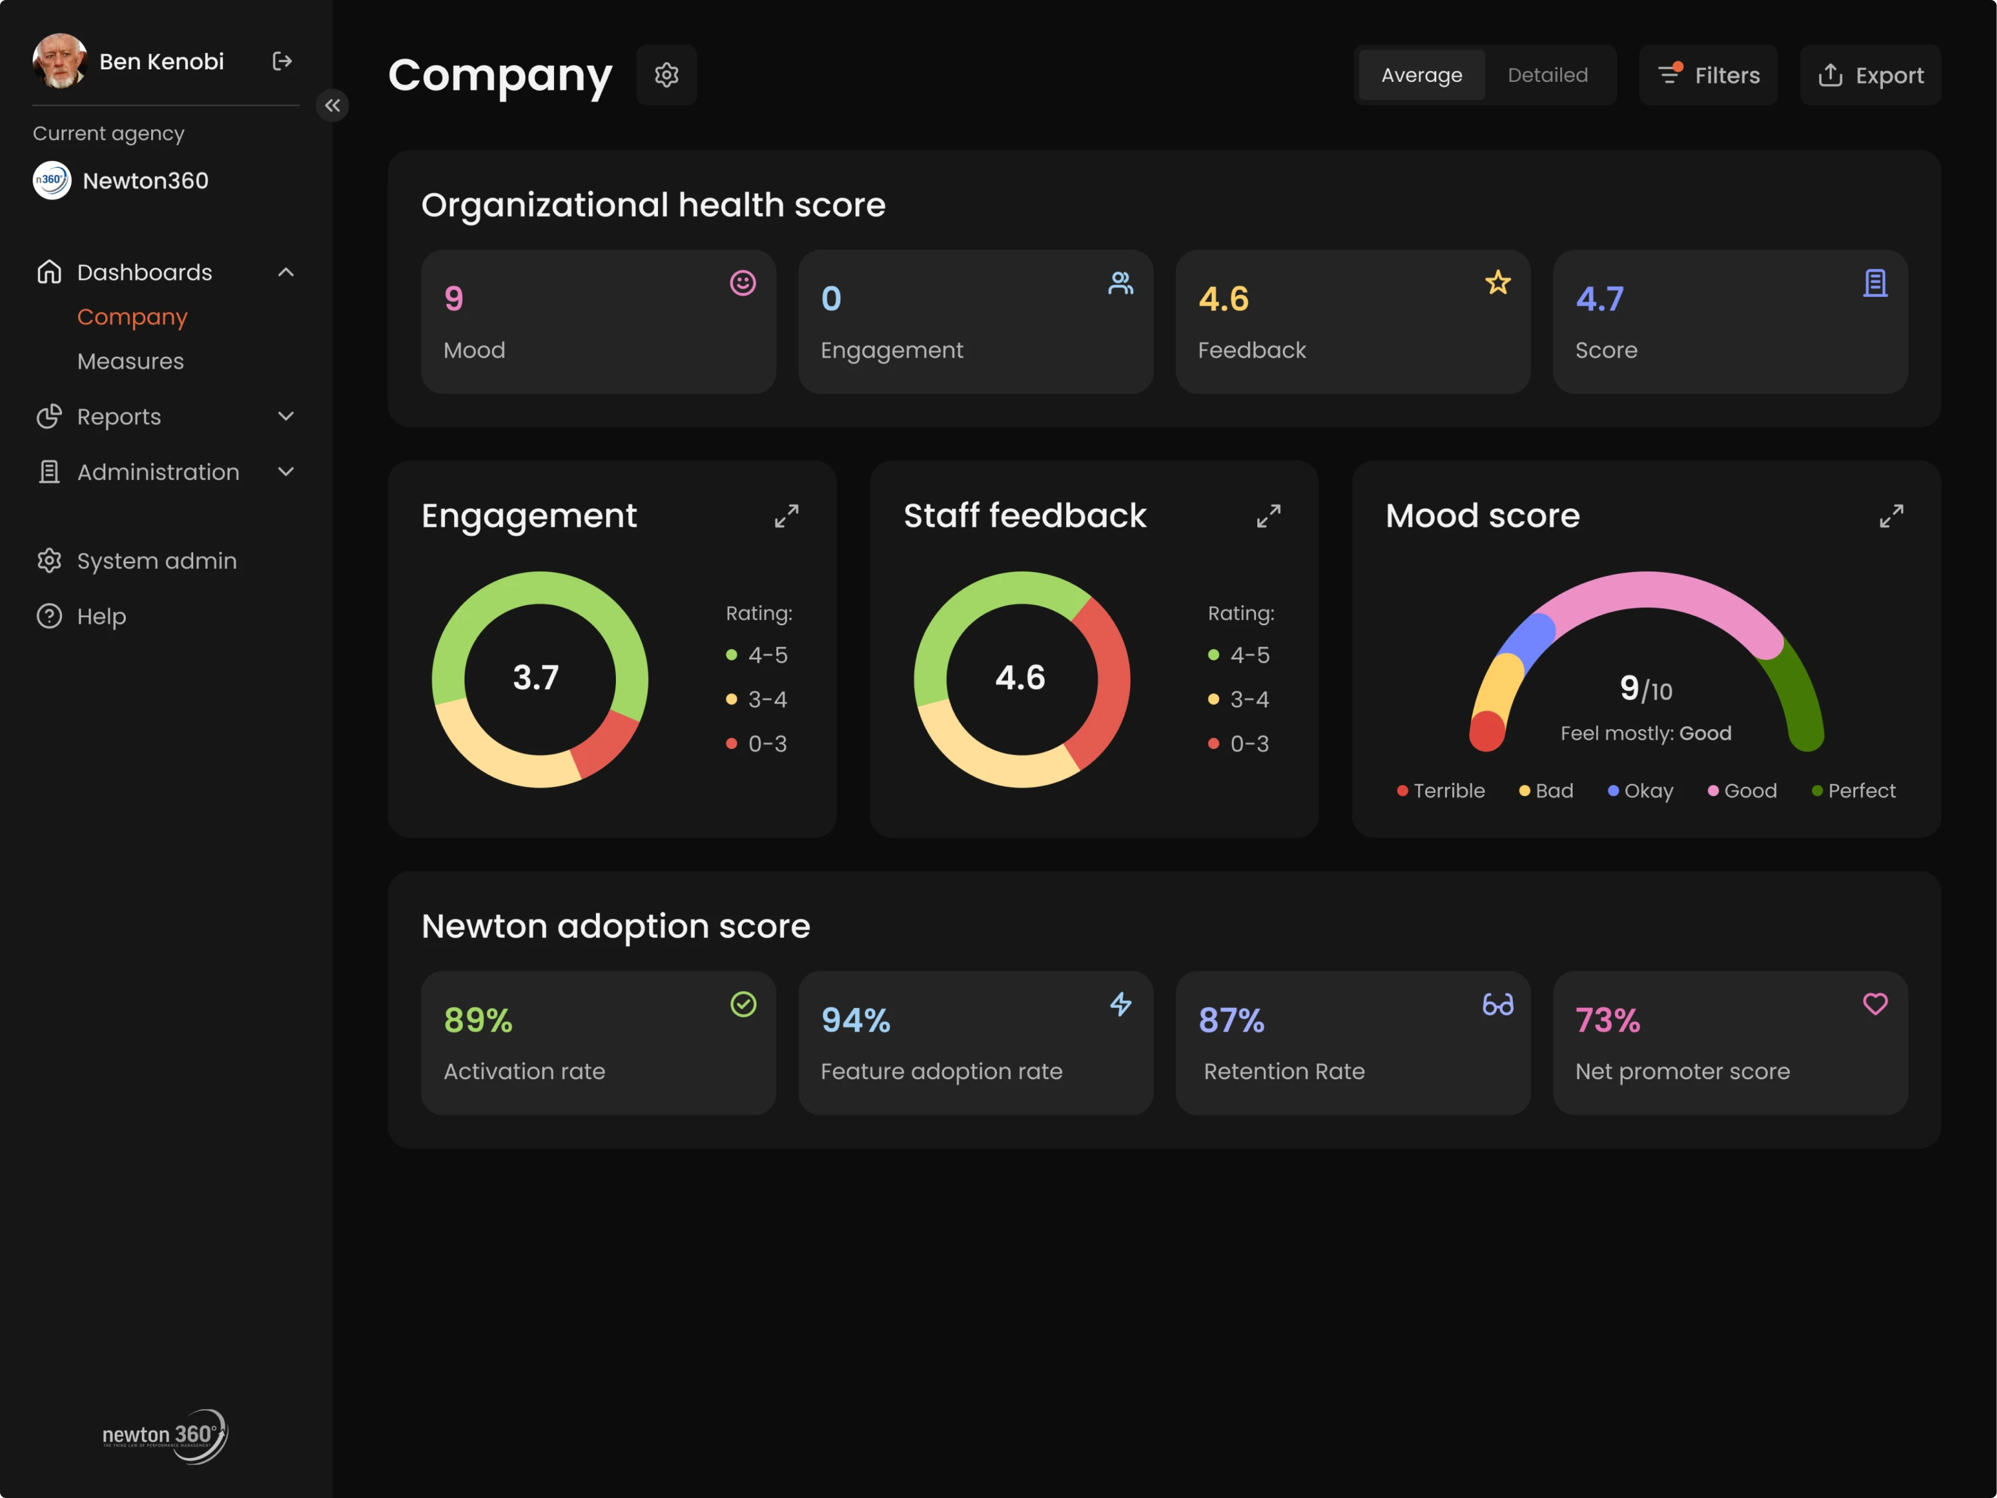Expand the Staff feedback chart fullscreen

pyautogui.click(x=1269, y=516)
